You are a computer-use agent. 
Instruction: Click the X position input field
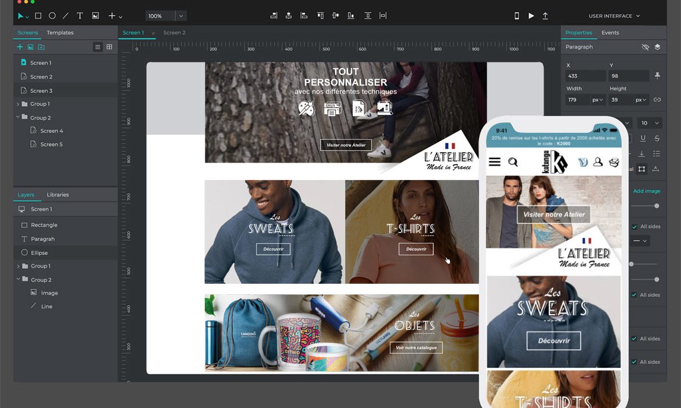pos(585,76)
